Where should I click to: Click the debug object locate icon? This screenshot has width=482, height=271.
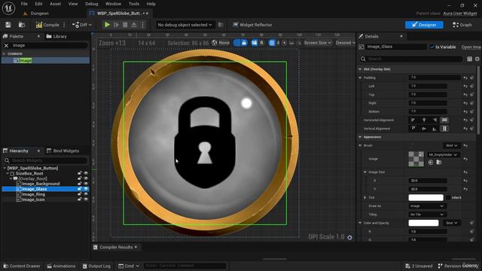pos(221,25)
